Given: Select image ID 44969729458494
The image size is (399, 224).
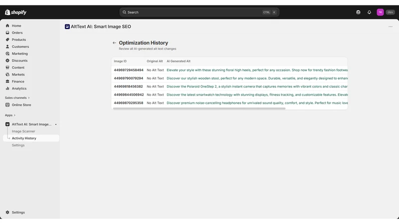Looking at the screenshot, I should click(129, 70).
